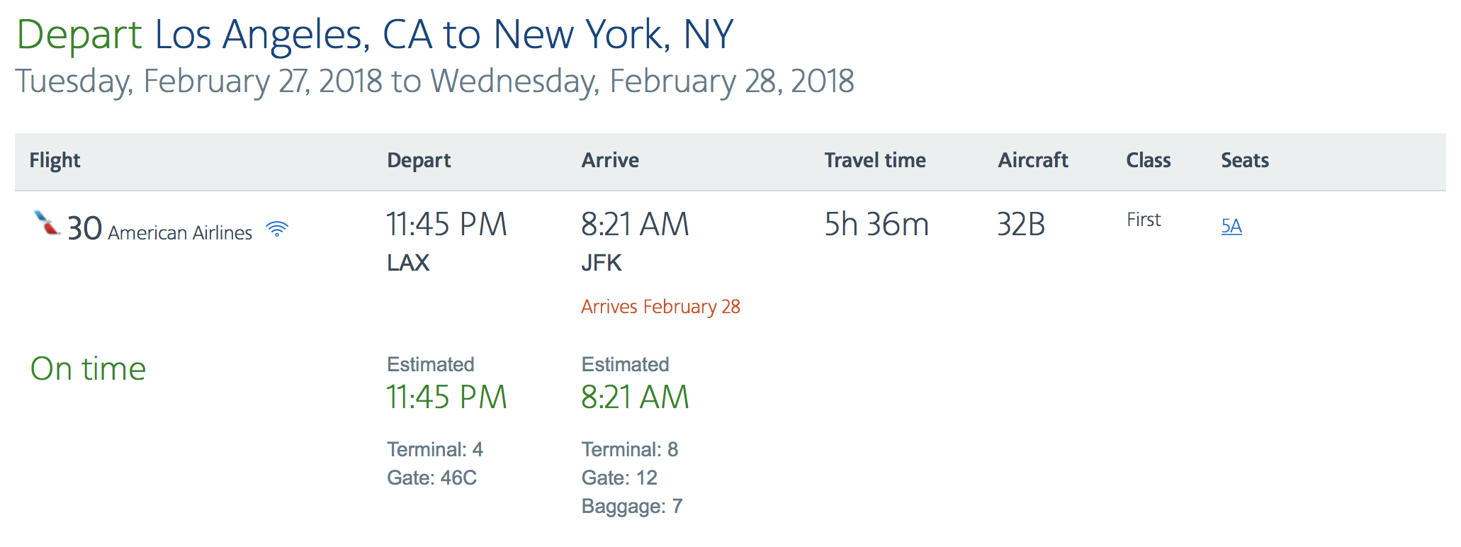The image size is (1461, 547).
Task: Open seat 5A link
Action: click(1231, 226)
